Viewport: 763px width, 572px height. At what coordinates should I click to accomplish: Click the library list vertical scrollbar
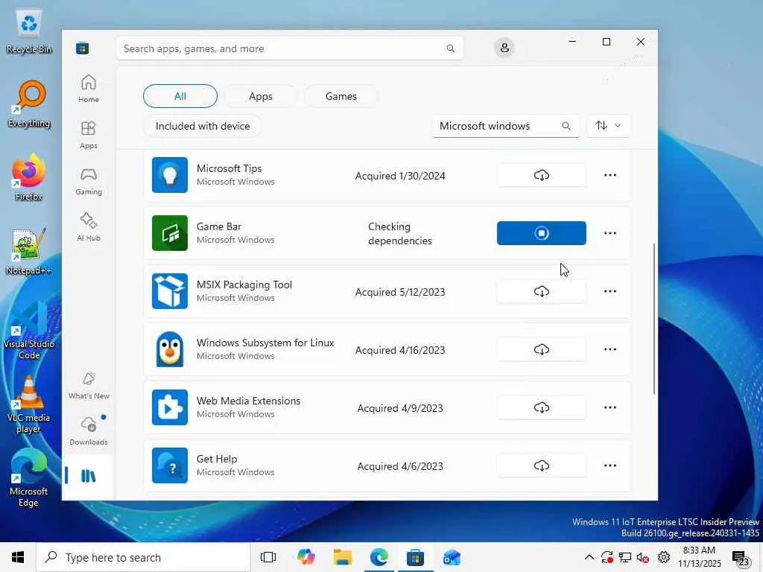653,319
